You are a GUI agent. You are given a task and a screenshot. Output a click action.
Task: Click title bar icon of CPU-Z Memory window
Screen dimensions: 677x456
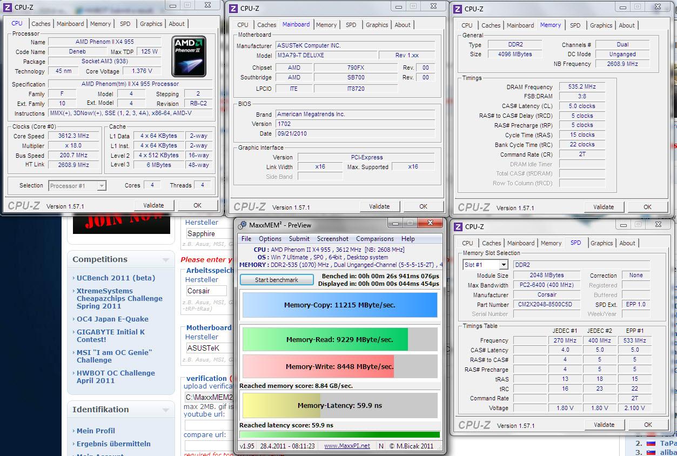pos(458,9)
